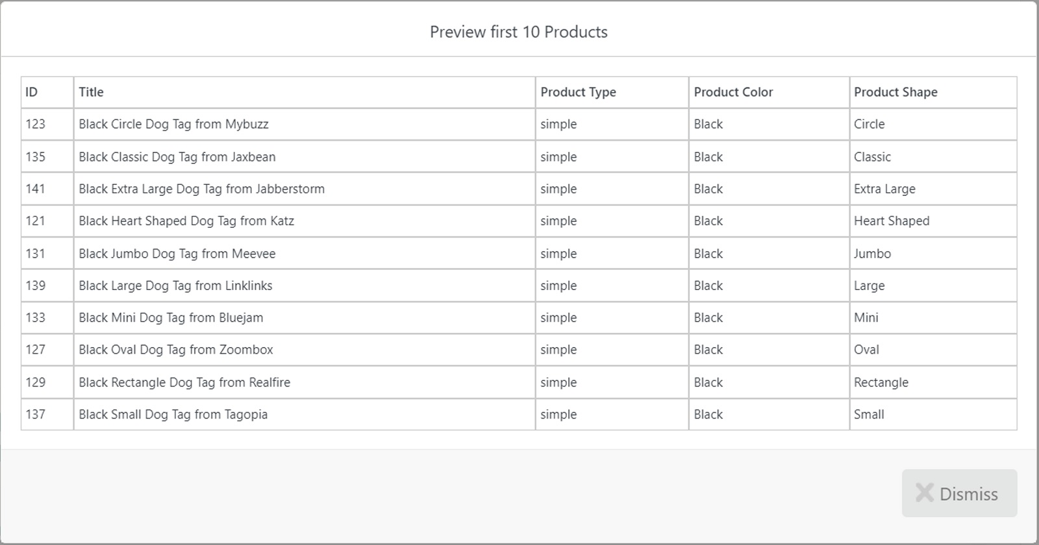Click Black Extra Large Dog Tag from Jabberstorm
The height and width of the screenshot is (545, 1039).
point(201,189)
